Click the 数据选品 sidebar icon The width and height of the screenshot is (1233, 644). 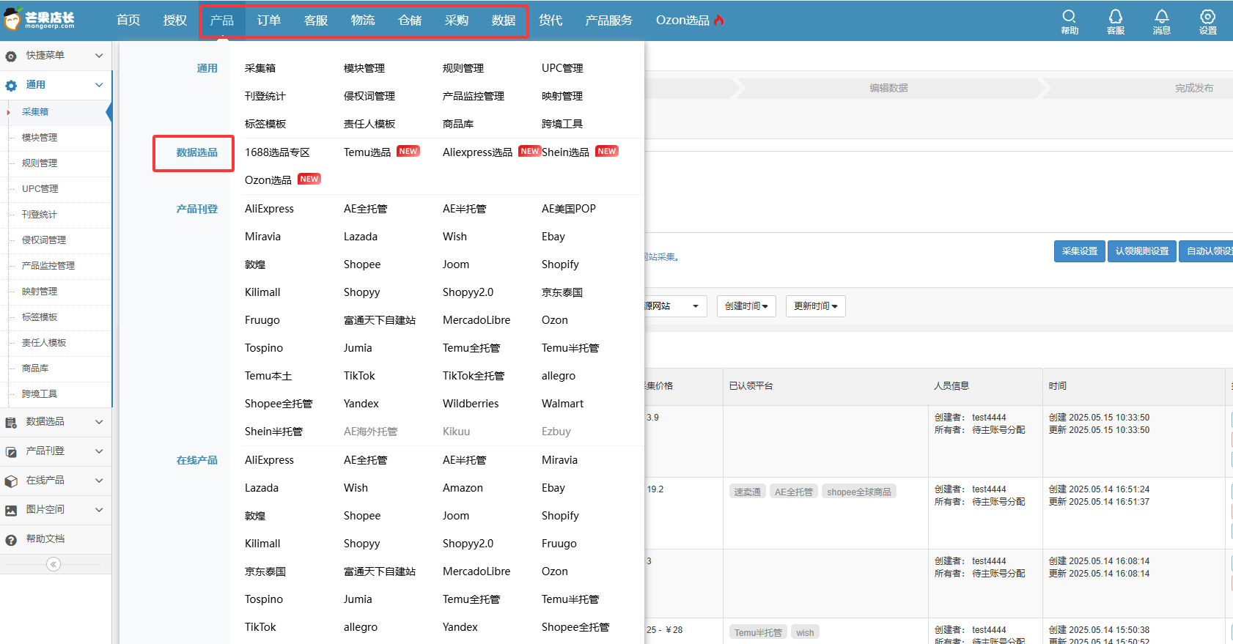[x=11, y=423]
